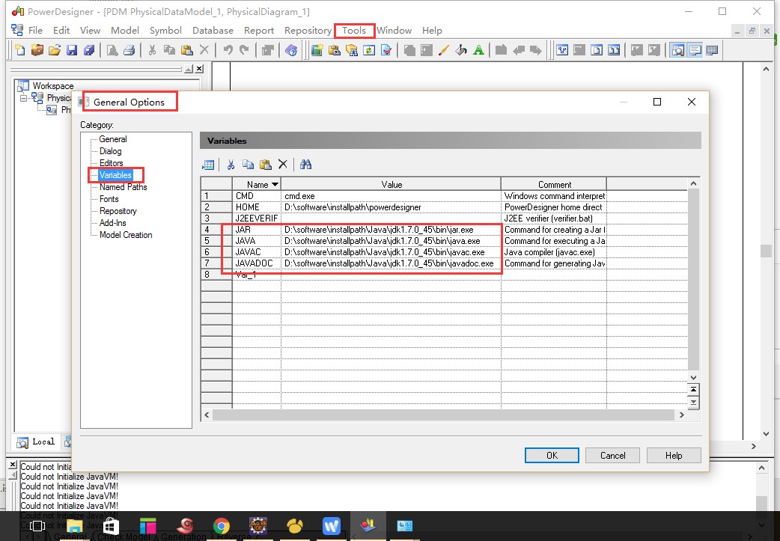The width and height of the screenshot is (780, 541).
Task: Click the New Model toolbar icon
Action: click(x=20, y=49)
